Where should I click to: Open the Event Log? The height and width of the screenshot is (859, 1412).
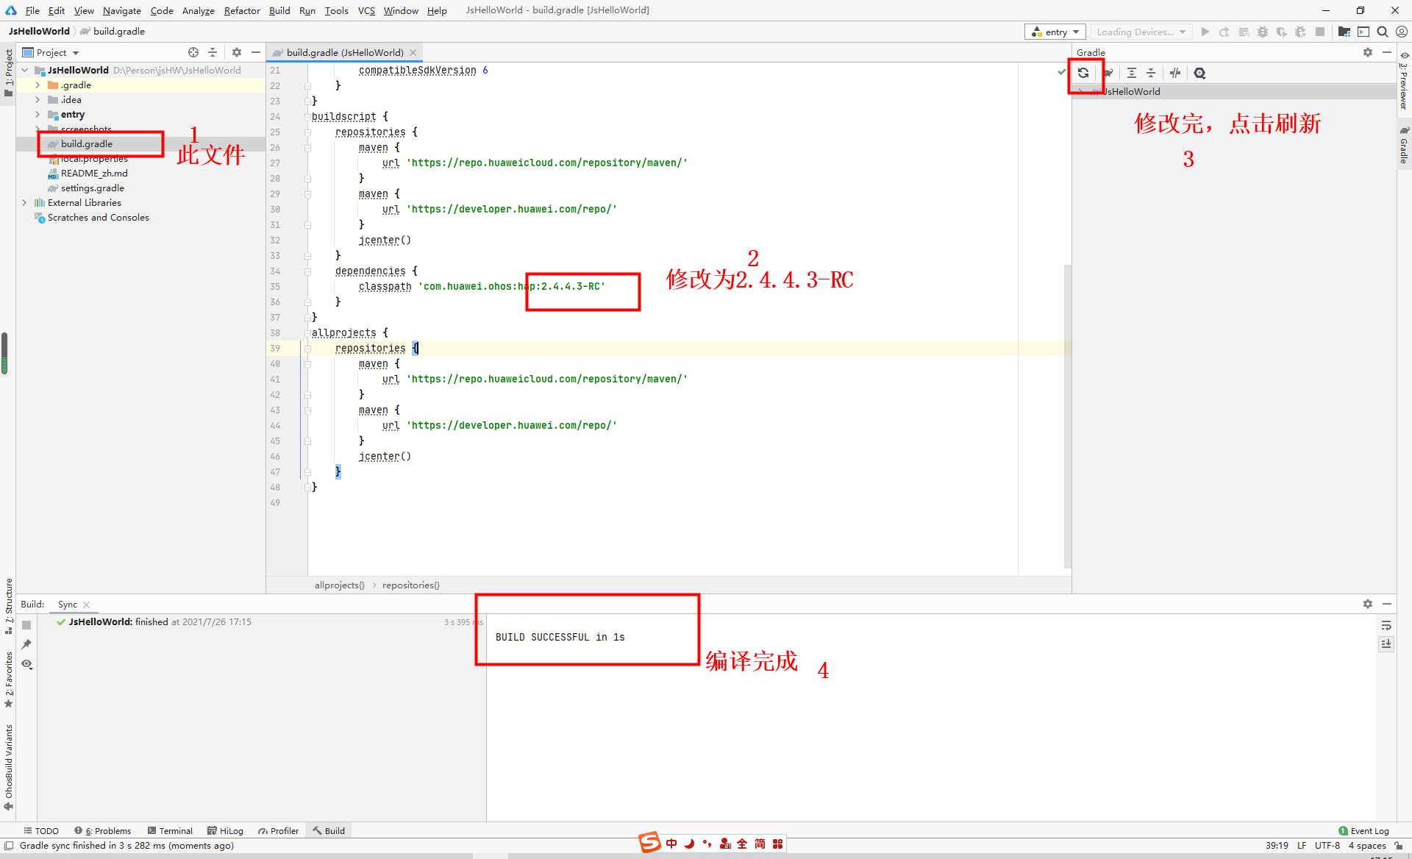(x=1364, y=830)
